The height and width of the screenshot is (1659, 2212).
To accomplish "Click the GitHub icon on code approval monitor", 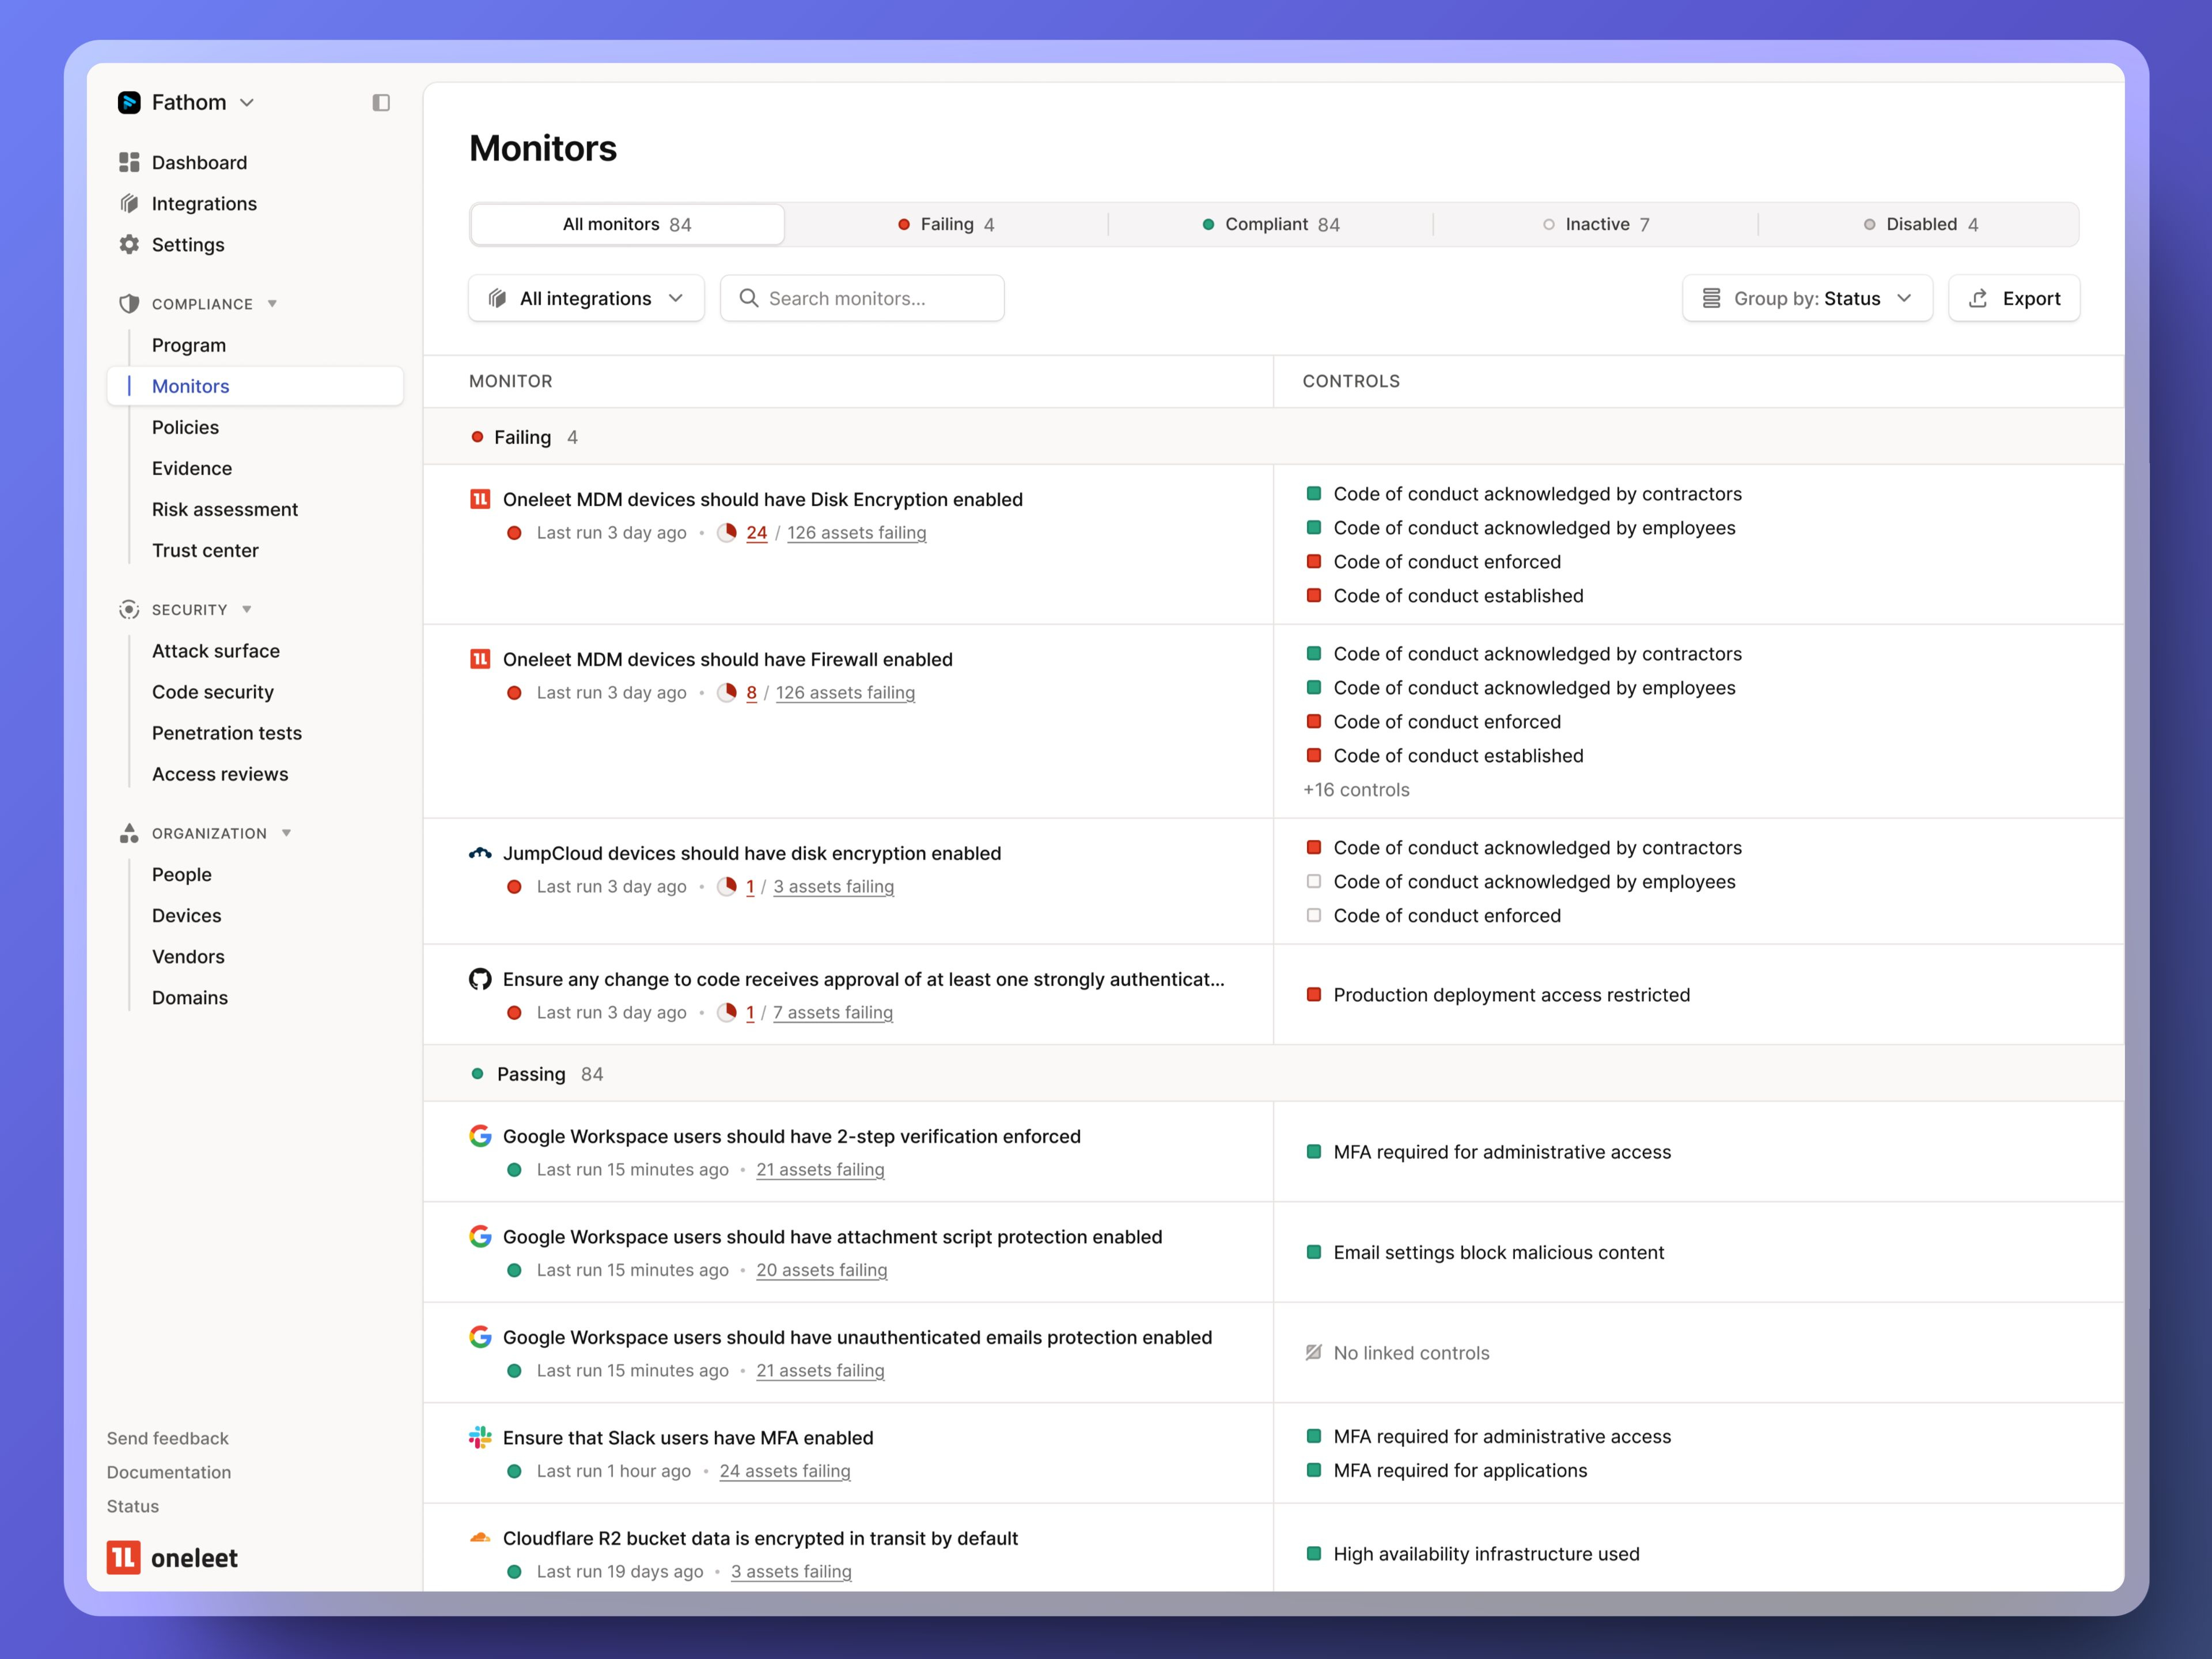I will tap(480, 980).
